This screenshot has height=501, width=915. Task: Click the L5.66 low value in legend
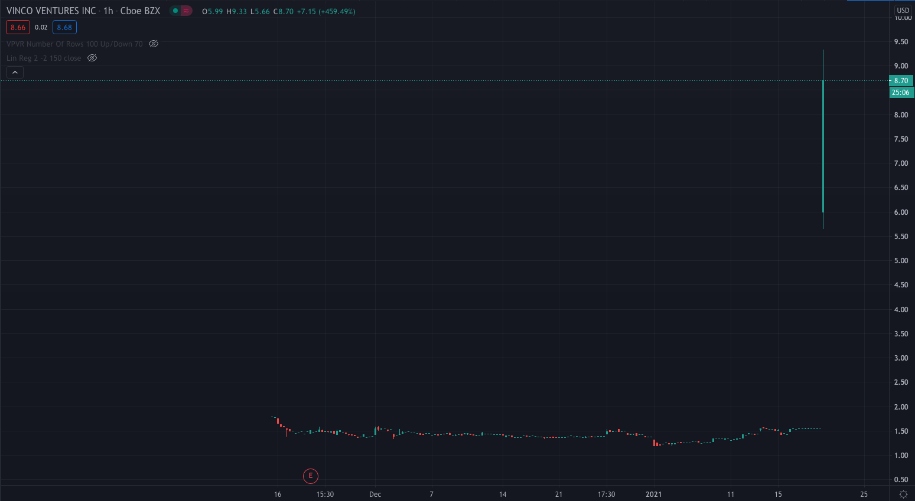click(x=260, y=11)
